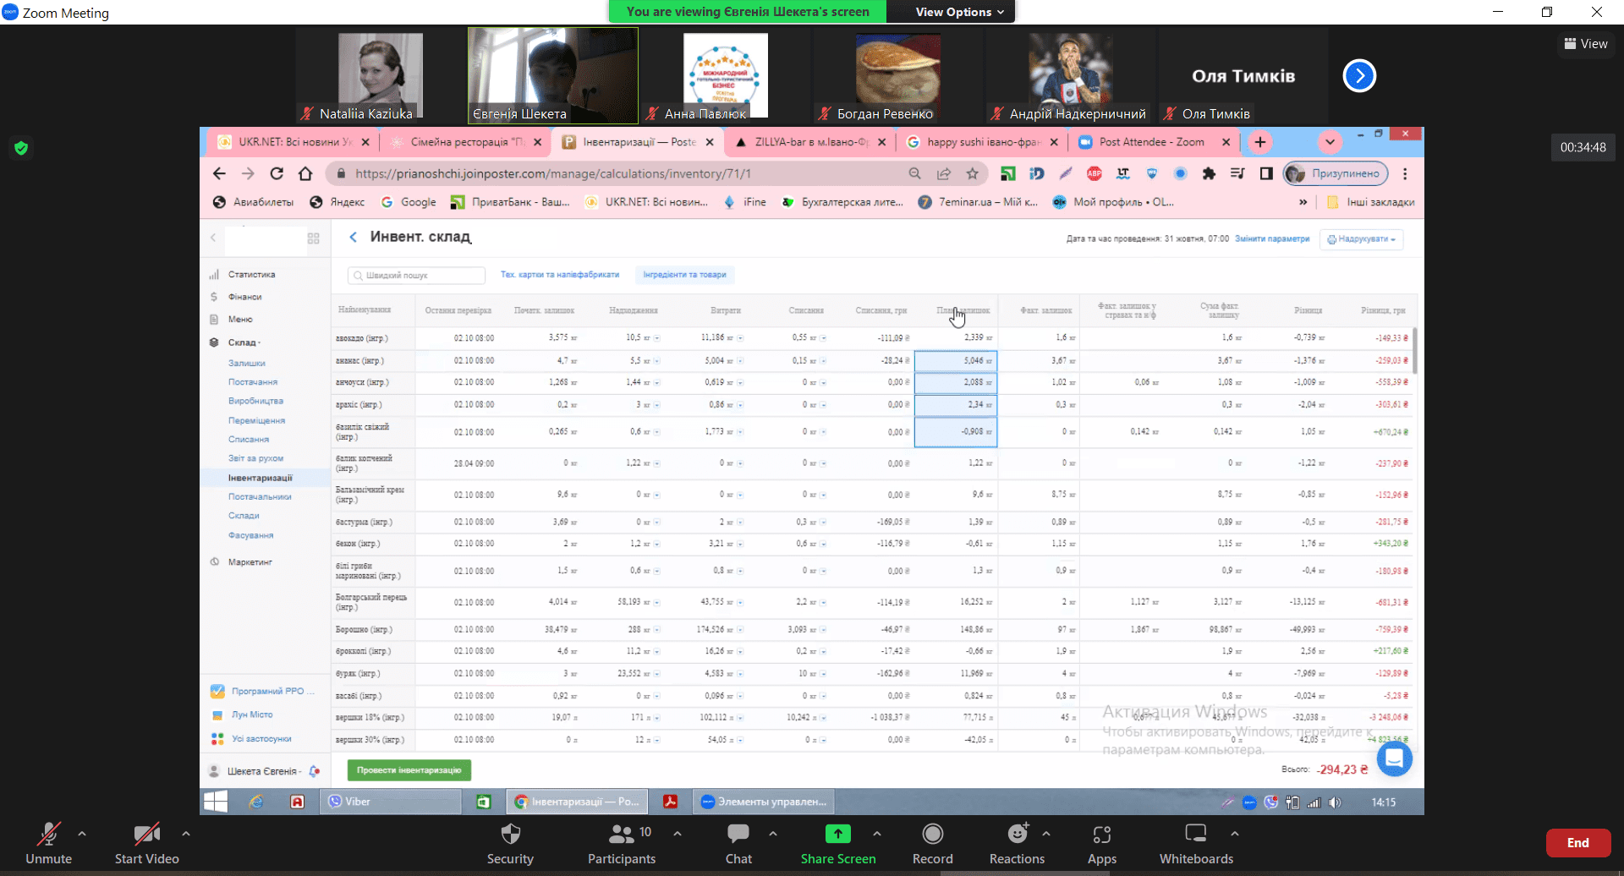Click the red End meeting button
Screen dimensions: 1624x876
pyautogui.click(x=1577, y=843)
